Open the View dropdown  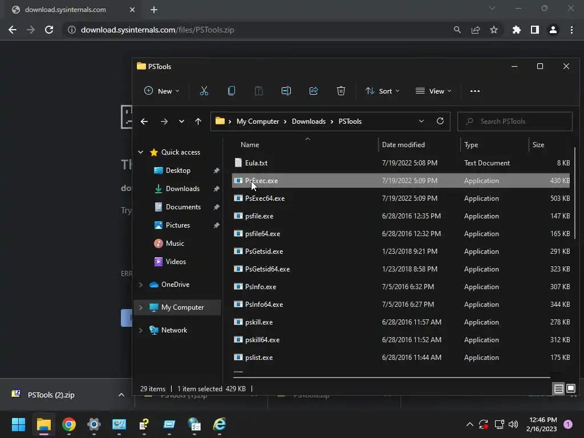(x=433, y=91)
